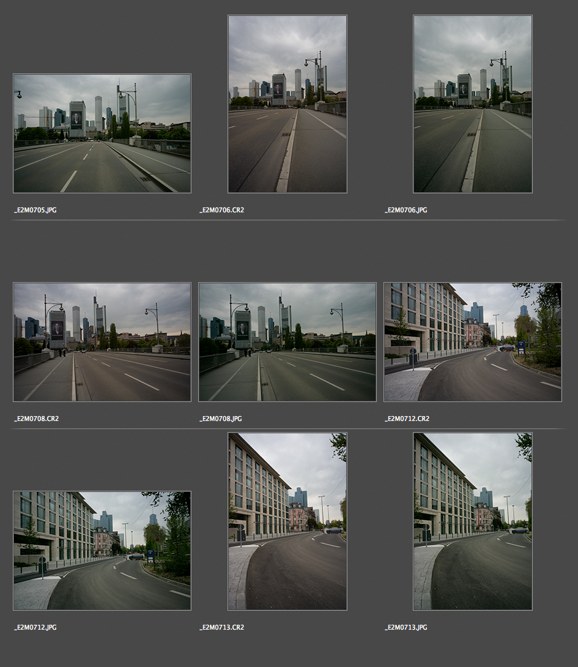Select the _E2M0713.JPG portrait thumbnail
Viewport: 578px width, 667px height.
(473, 521)
